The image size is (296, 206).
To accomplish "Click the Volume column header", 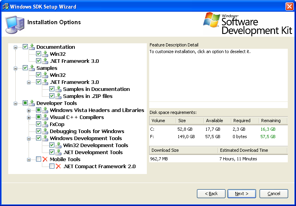I will click(x=163, y=121).
